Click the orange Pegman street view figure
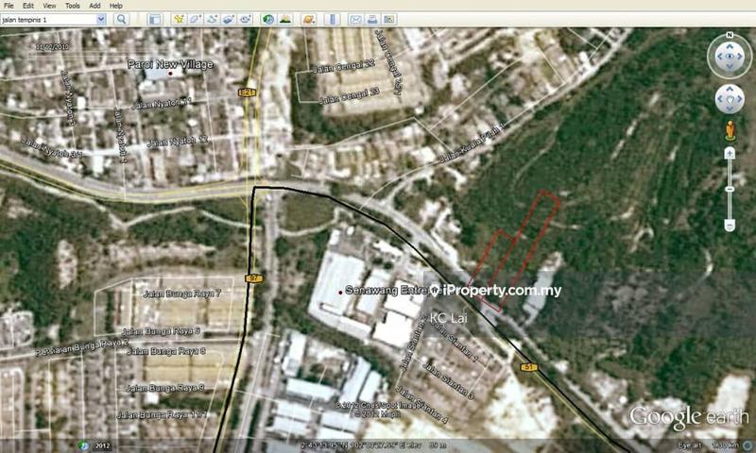Screen dimensions: 756x453 click(x=730, y=128)
